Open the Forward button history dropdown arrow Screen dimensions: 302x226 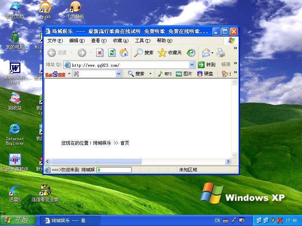91,53
